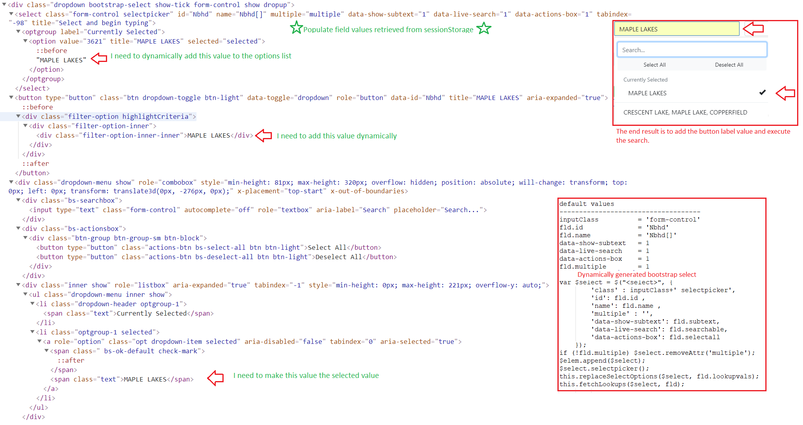This screenshot has height=425, width=803.
Task: Select the div.bs-actionsbox tree node
Action: 71,229
